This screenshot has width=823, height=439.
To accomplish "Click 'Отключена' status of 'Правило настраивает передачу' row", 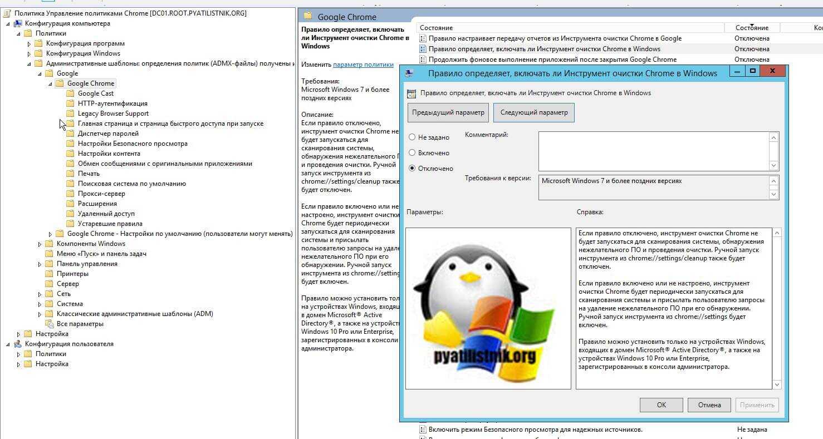I will click(x=752, y=38).
